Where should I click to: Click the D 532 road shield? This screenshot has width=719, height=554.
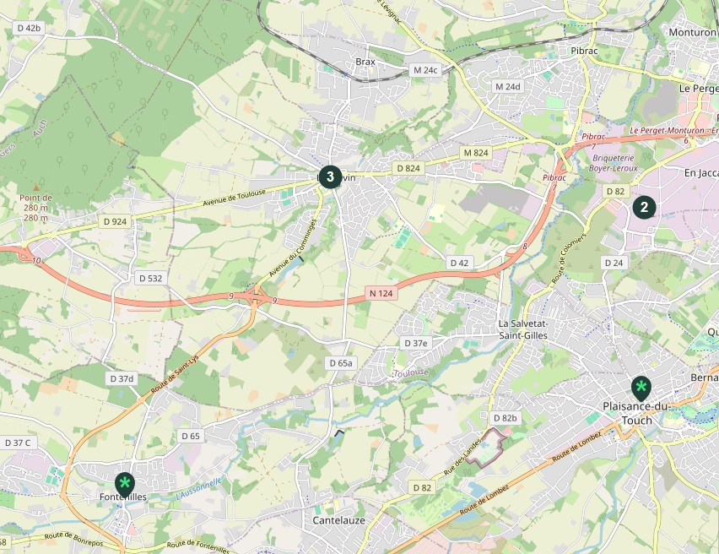tap(151, 278)
